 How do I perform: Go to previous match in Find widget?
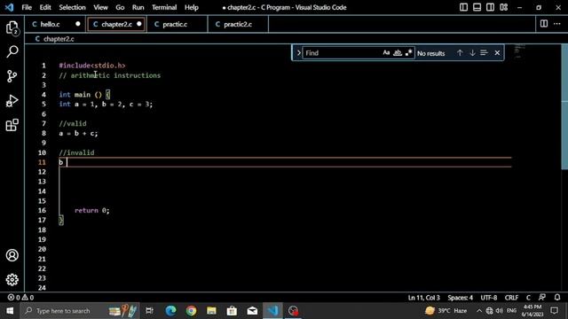coord(460,53)
